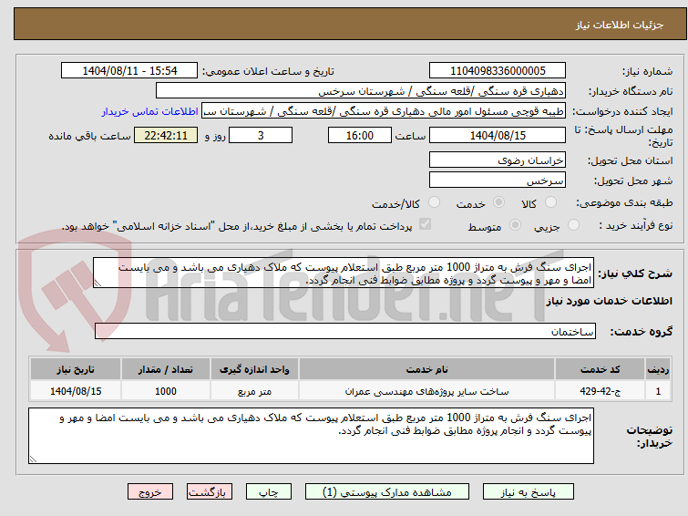Screen dimensions: 688x516
Task: Click the اطلاعات خدمات مورد نیاز heading
Action: (x=609, y=301)
